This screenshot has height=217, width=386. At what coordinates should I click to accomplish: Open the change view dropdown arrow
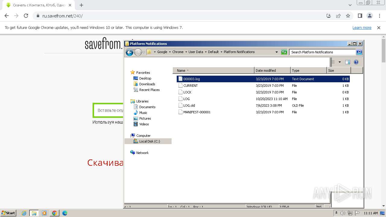pyautogui.click(x=340, y=62)
